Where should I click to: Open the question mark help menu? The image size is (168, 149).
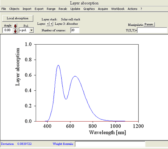click(141, 9)
